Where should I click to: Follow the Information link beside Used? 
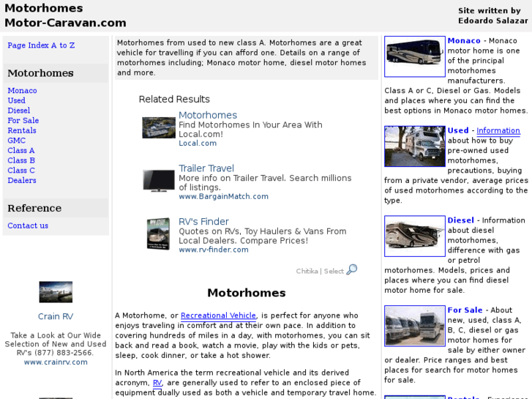pos(498,131)
